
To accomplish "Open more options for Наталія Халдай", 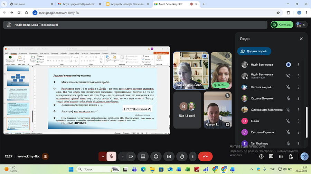I will 298,87.
